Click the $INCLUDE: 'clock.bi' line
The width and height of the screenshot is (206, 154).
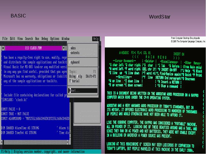[14, 100]
